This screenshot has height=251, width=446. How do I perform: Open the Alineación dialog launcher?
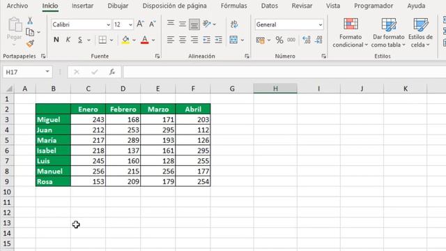coord(247,56)
